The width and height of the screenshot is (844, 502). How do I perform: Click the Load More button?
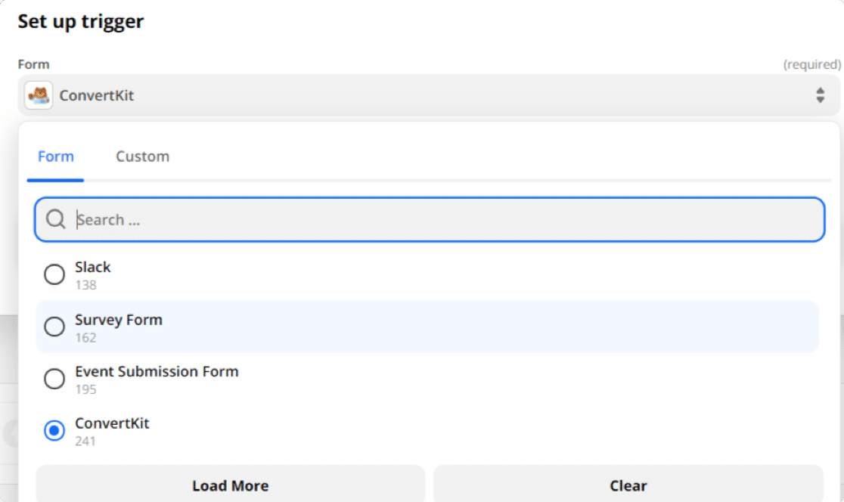click(231, 485)
